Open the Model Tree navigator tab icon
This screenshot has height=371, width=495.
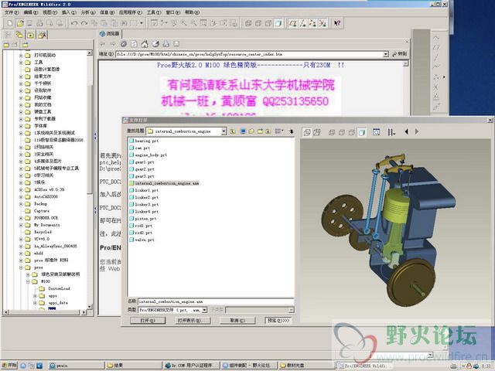coord(9,35)
